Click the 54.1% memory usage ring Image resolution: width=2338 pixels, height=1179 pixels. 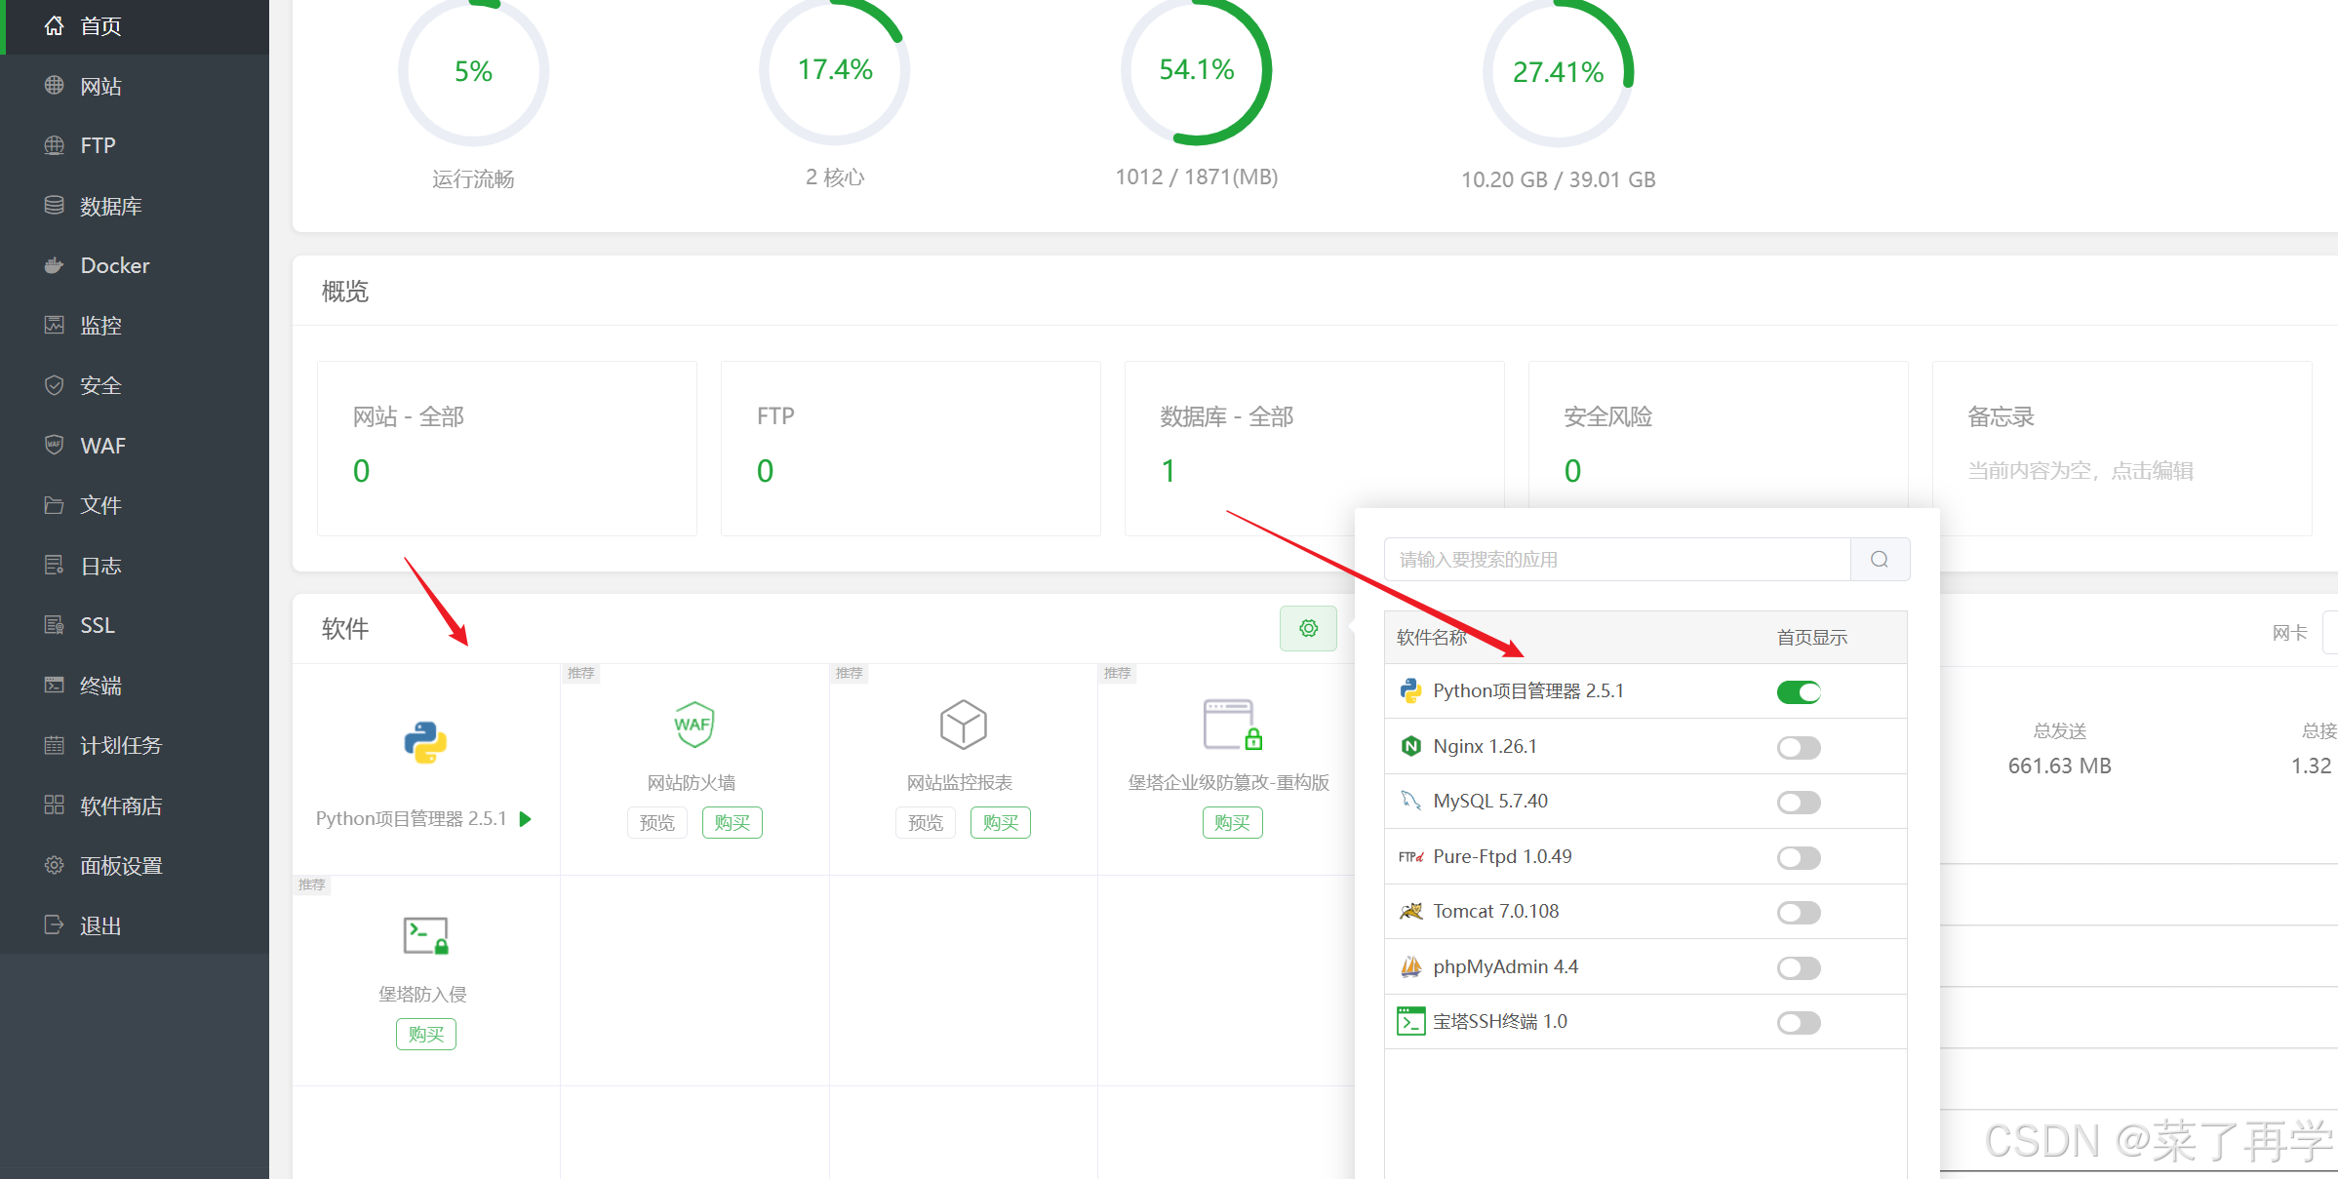click(1196, 70)
